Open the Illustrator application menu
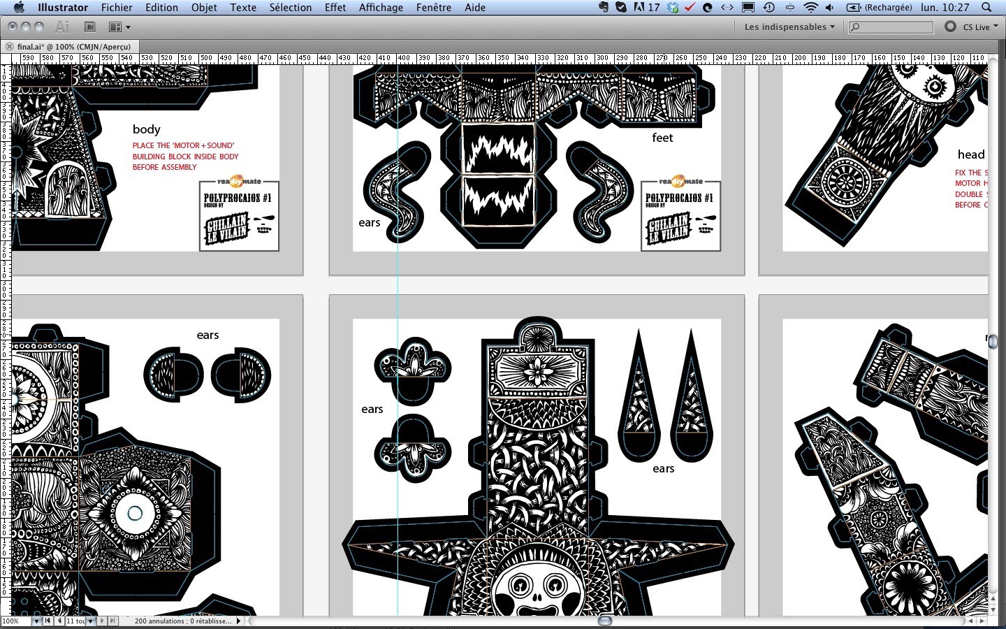This screenshot has height=629, width=1006. (63, 7)
